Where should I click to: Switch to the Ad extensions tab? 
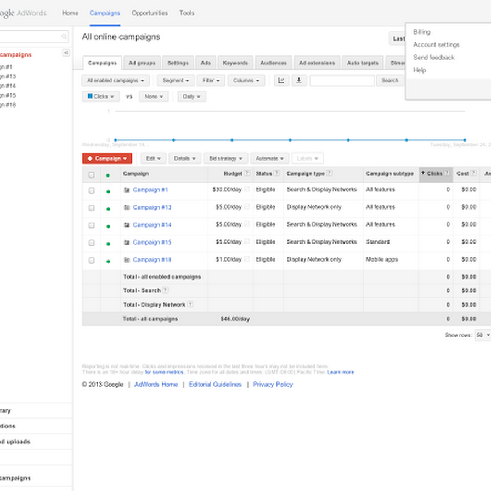(317, 63)
